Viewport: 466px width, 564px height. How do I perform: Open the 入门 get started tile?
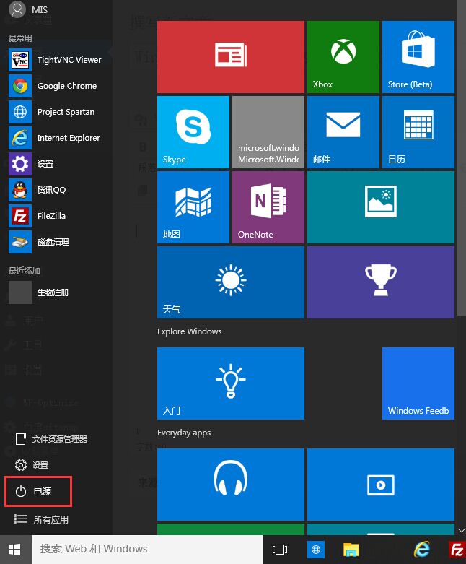coord(231,383)
